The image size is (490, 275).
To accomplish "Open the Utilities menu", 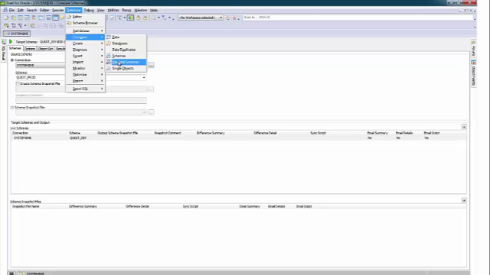I will tap(113, 10).
